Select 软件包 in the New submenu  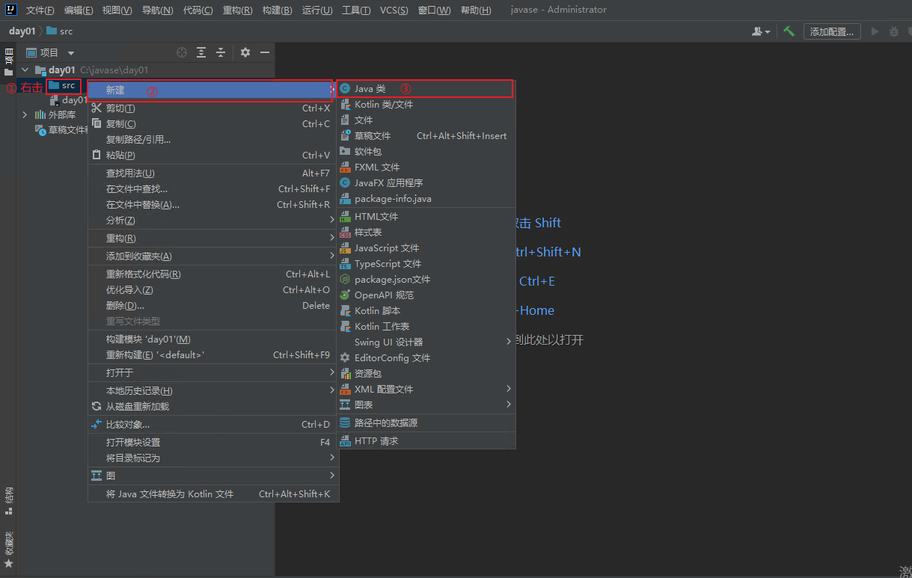tap(425, 151)
